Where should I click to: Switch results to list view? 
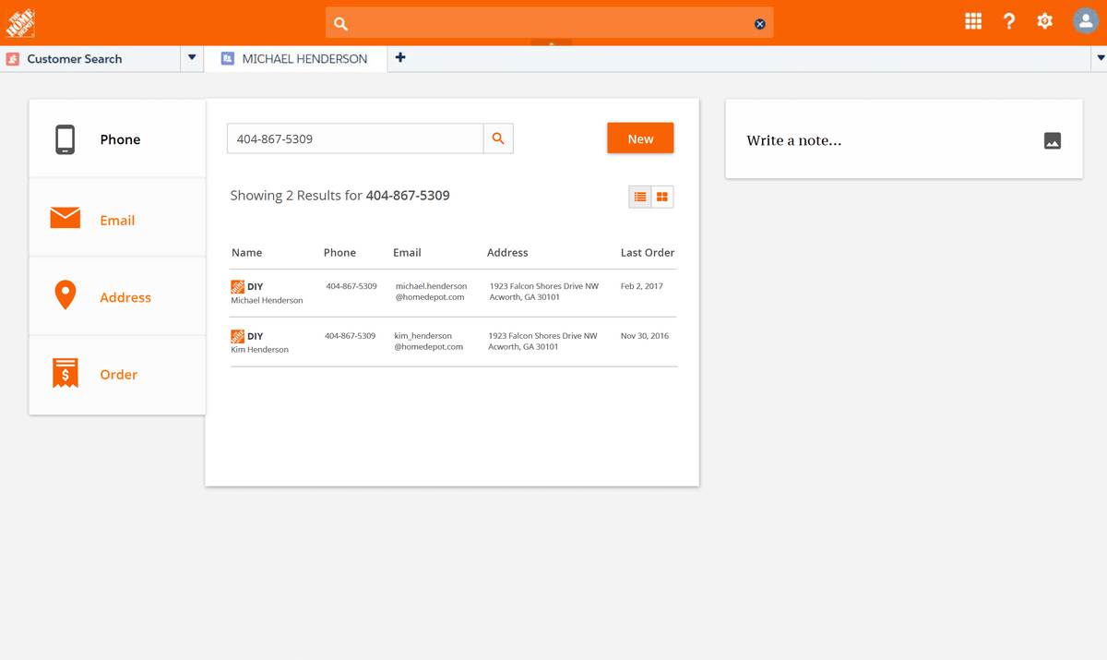[640, 197]
